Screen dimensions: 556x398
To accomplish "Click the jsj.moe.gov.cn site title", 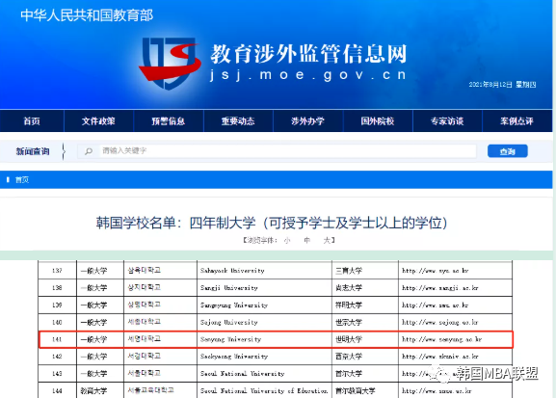I will tap(307, 75).
